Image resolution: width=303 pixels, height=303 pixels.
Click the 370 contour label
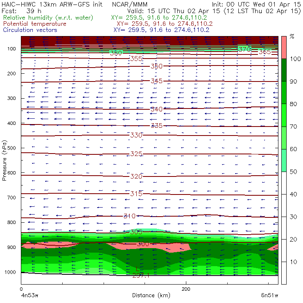244,49
